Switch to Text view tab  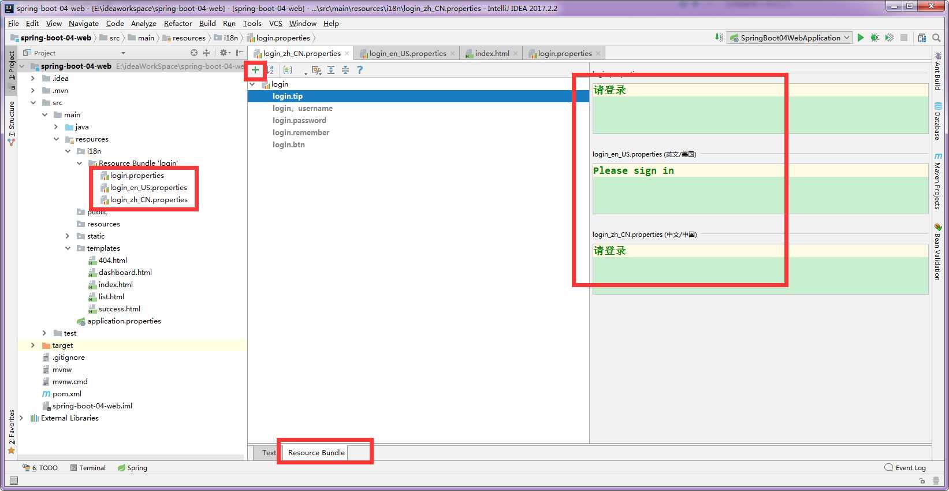point(269,453)
